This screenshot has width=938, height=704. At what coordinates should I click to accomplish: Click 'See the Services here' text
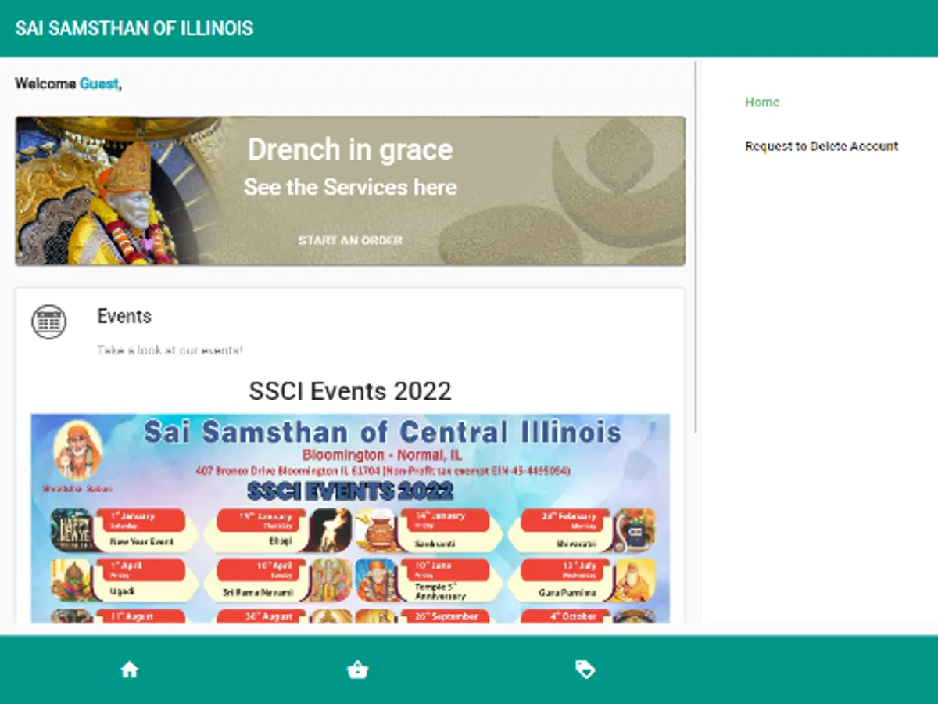[x=350, y=187]
